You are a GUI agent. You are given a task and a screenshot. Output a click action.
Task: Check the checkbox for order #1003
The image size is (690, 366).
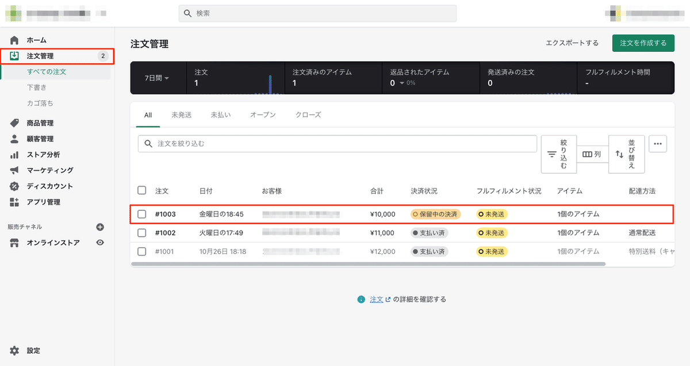click(142, 214)
